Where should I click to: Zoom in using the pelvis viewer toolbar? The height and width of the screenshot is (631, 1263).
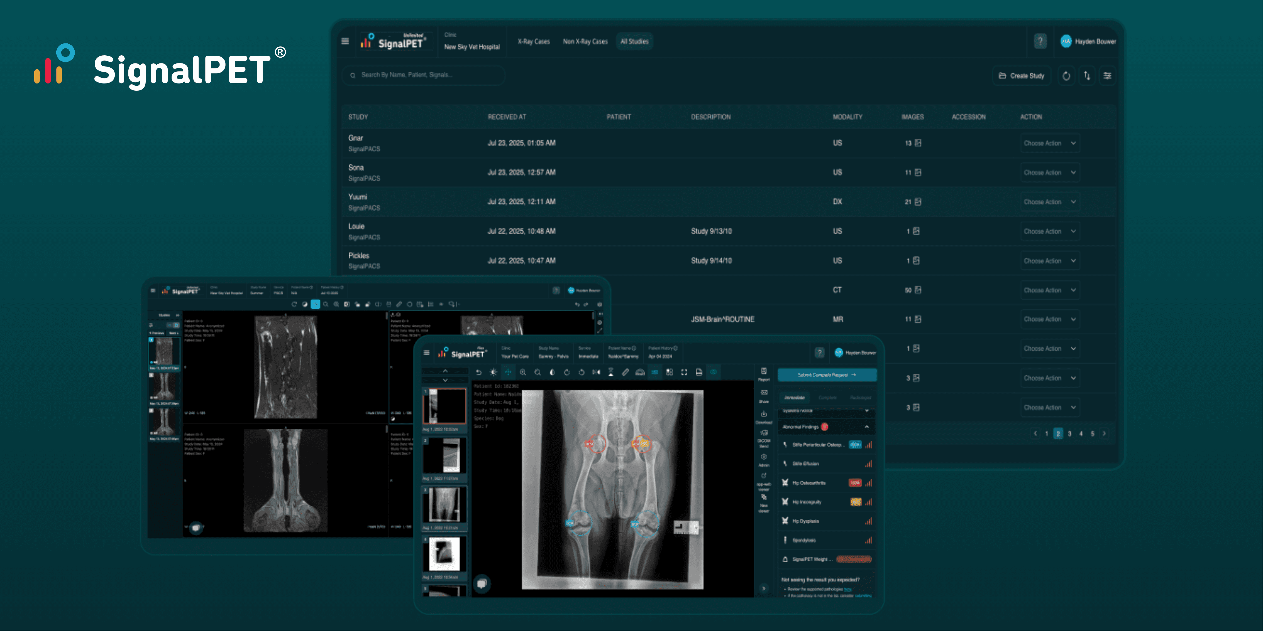click(x=523, y=372)
